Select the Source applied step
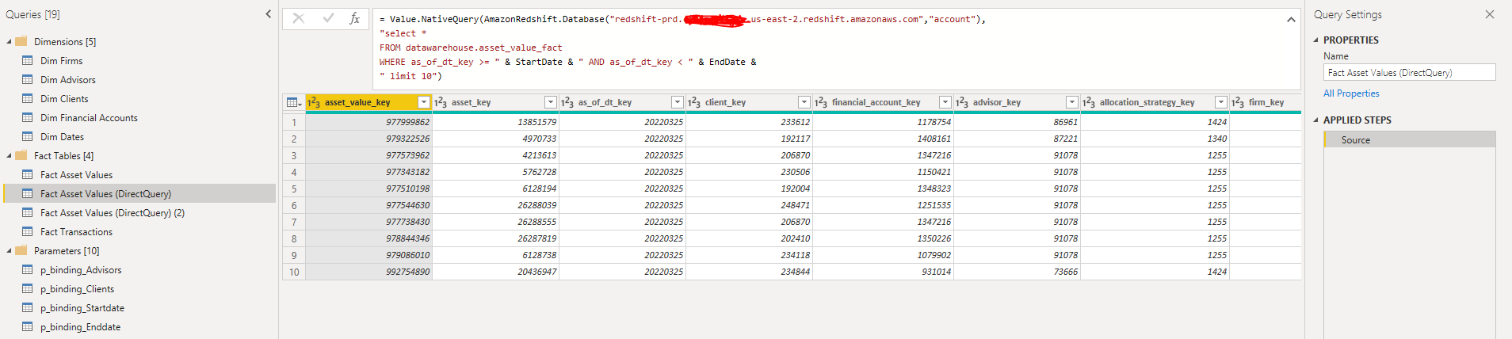The height and width of the screenshot is (339, 1512). (x=1410, y=139)
